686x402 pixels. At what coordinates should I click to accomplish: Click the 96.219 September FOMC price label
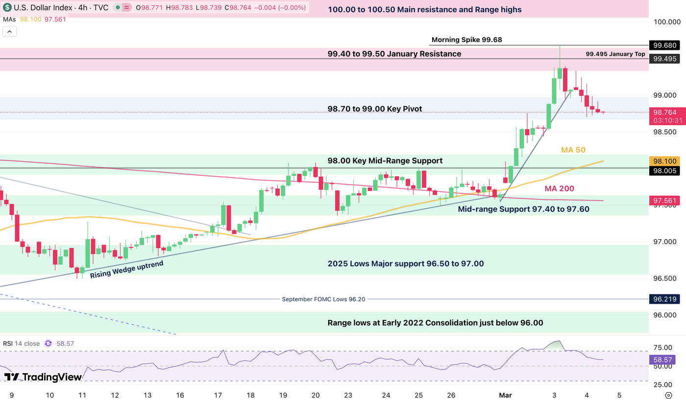(x=664, y=299)
